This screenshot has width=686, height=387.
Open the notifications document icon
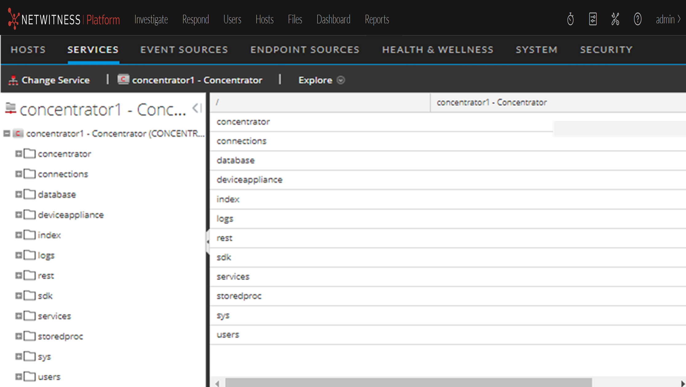[x=593, y=19]
